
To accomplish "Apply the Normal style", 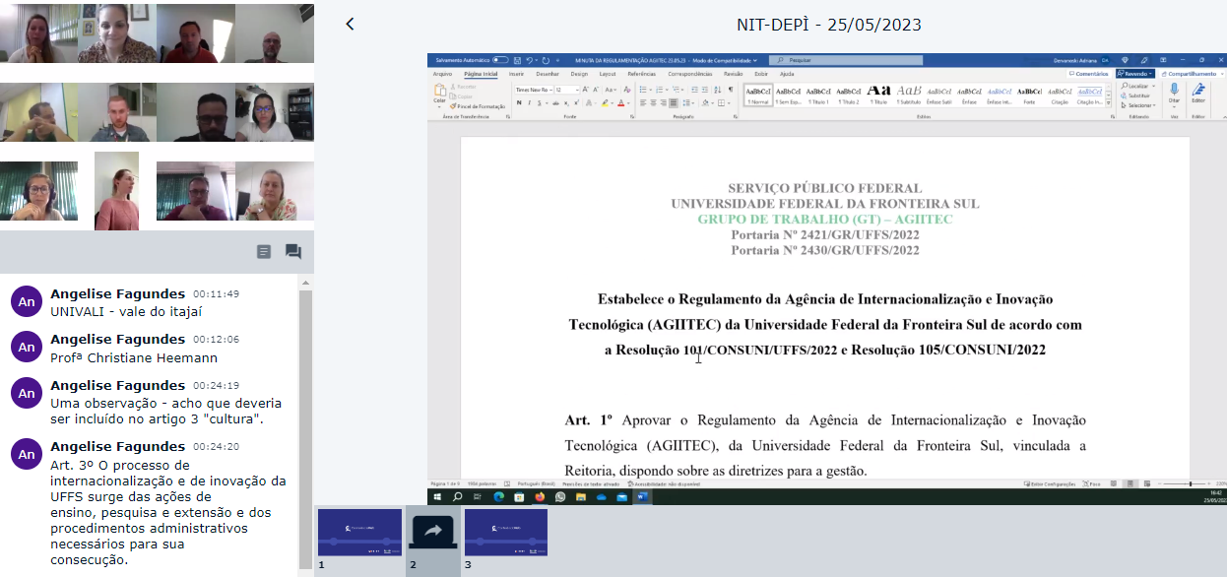I will (758, 96).
